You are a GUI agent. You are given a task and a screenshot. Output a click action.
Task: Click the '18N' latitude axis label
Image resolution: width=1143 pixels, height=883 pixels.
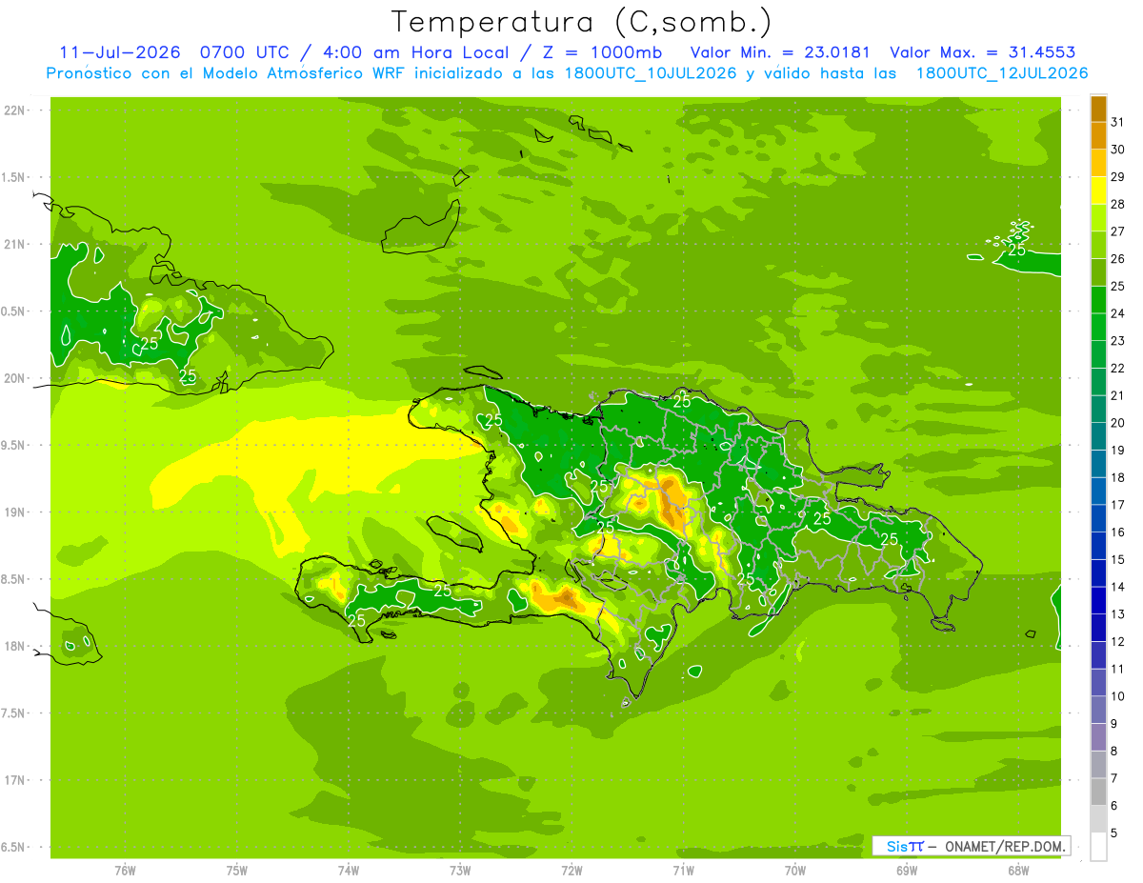click(x=14, y=647)
